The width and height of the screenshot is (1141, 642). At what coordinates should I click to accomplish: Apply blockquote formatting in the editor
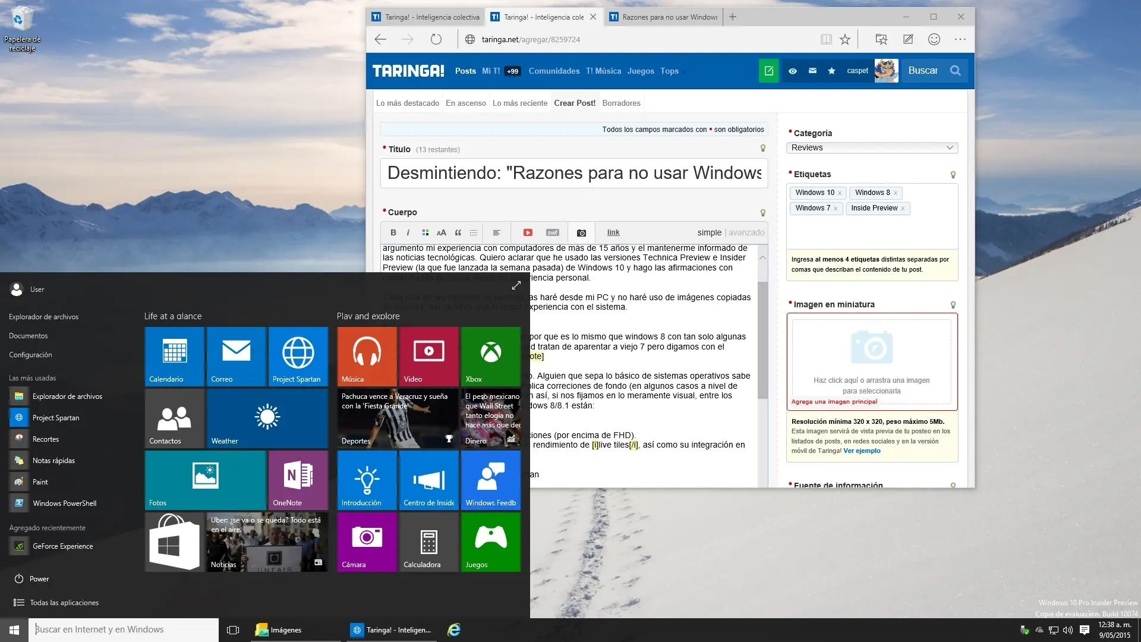[458, 233]
